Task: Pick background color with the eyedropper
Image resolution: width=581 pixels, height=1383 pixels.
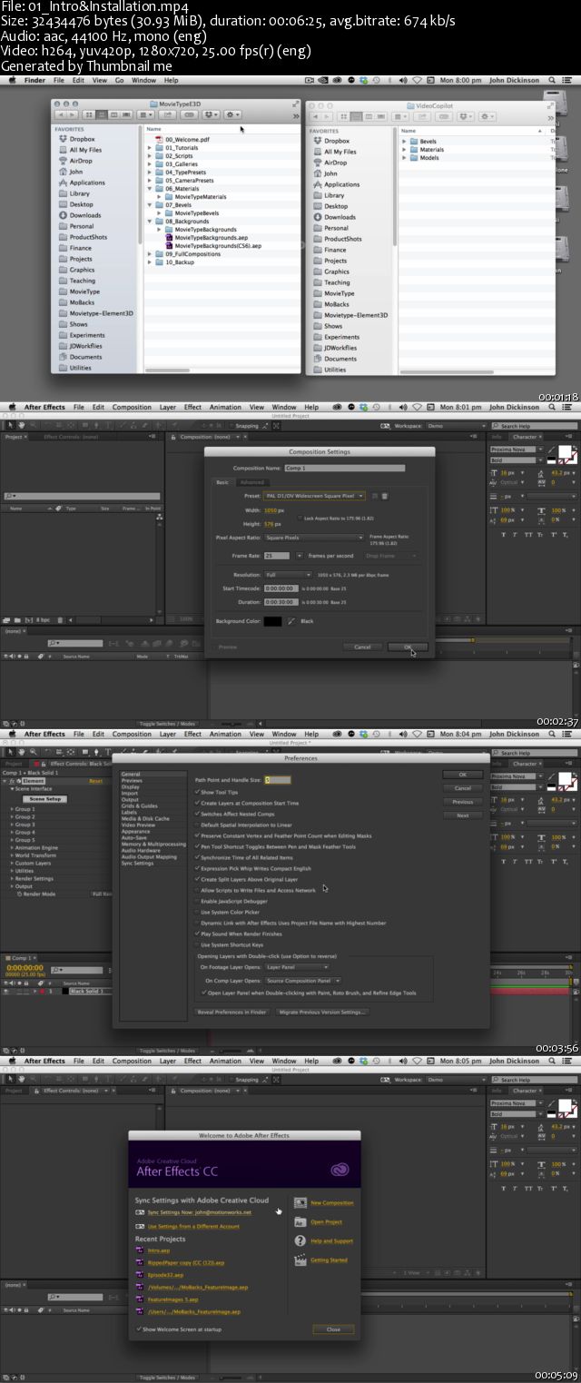Action: [x=291, y=621]
